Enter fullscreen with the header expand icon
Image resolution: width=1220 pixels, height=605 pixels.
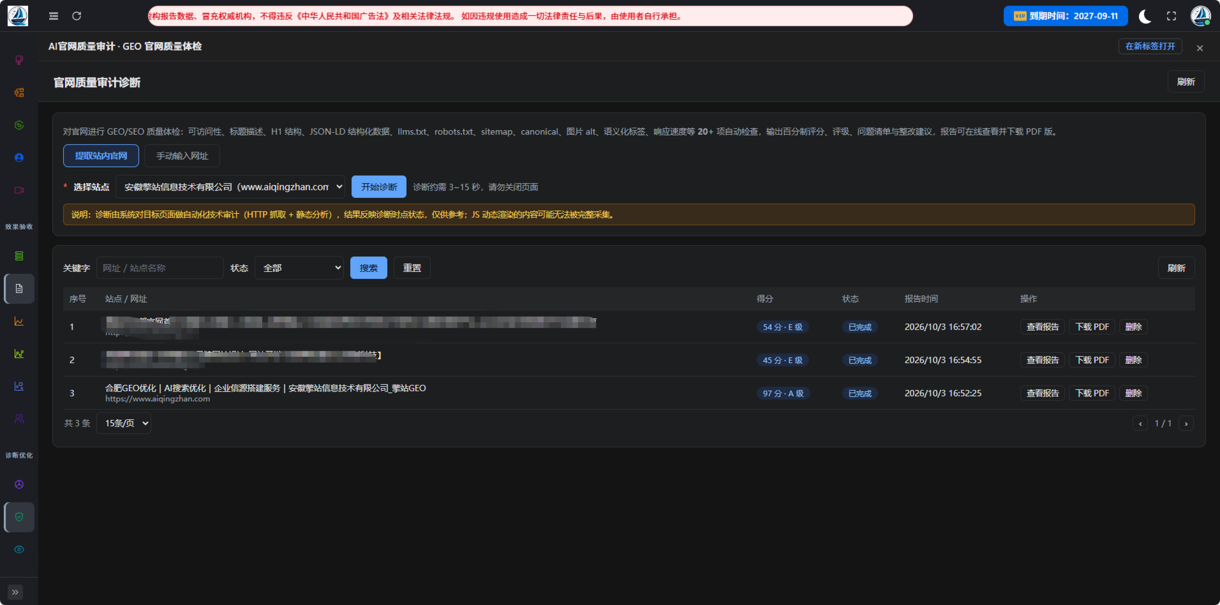[x=1171, y=16]
